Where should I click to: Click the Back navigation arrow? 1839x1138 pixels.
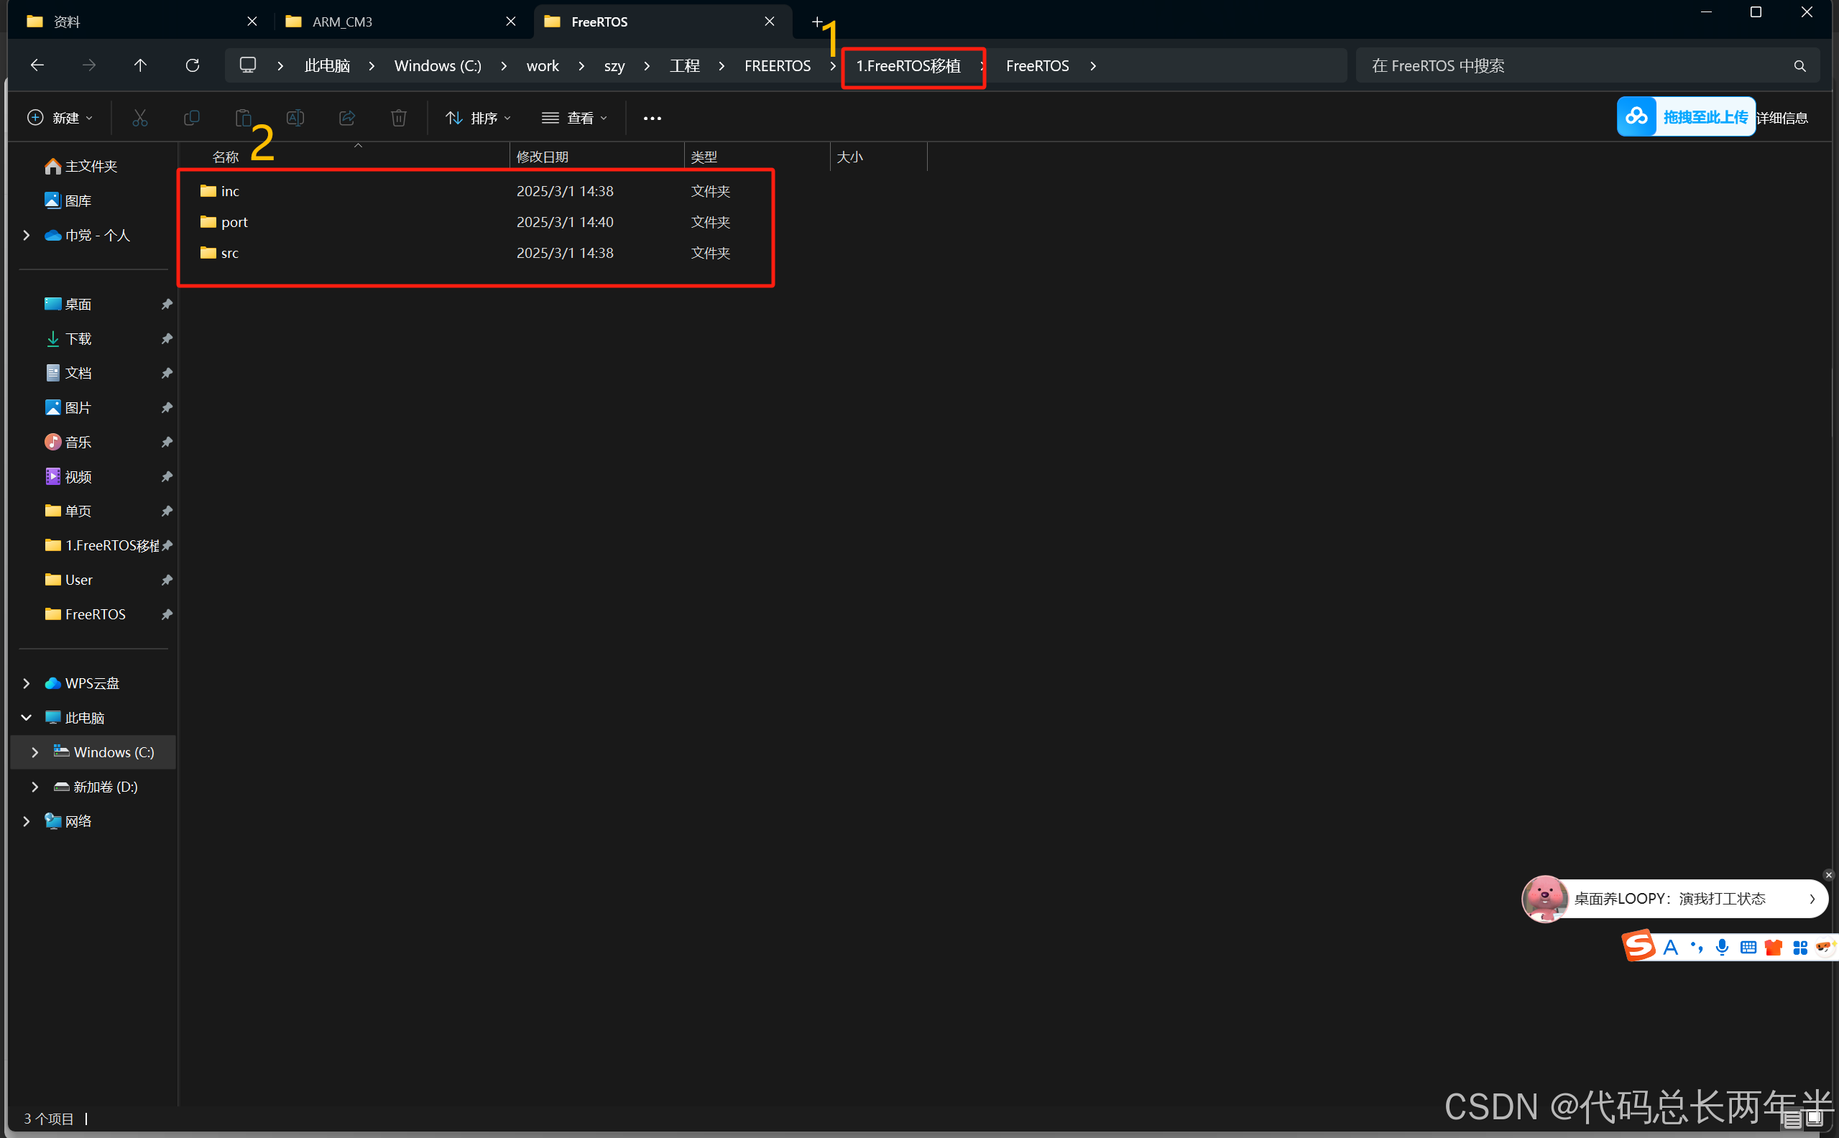click(37, 65)
